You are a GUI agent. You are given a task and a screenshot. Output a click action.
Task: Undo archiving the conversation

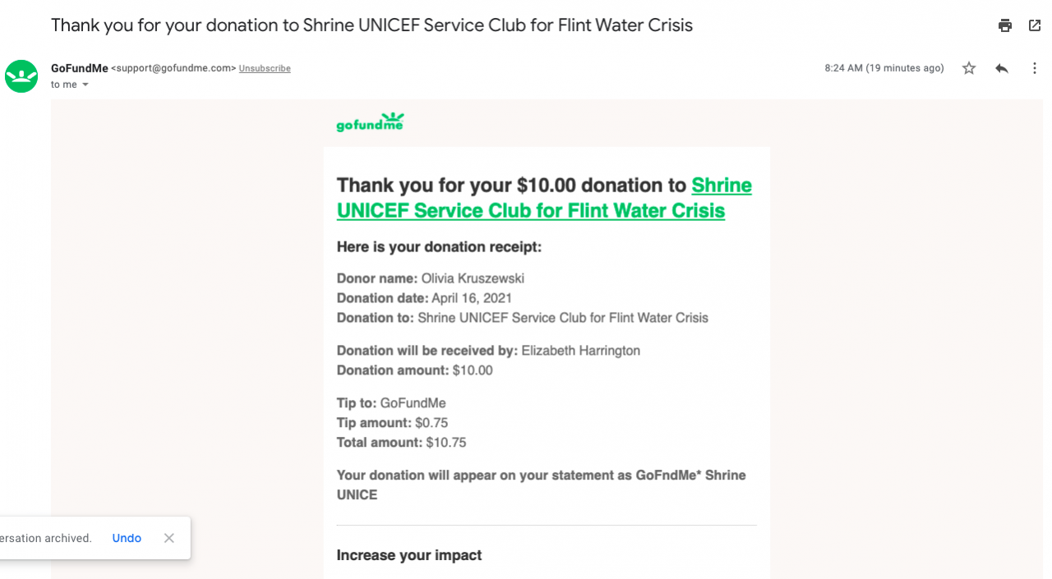point(127,538)
